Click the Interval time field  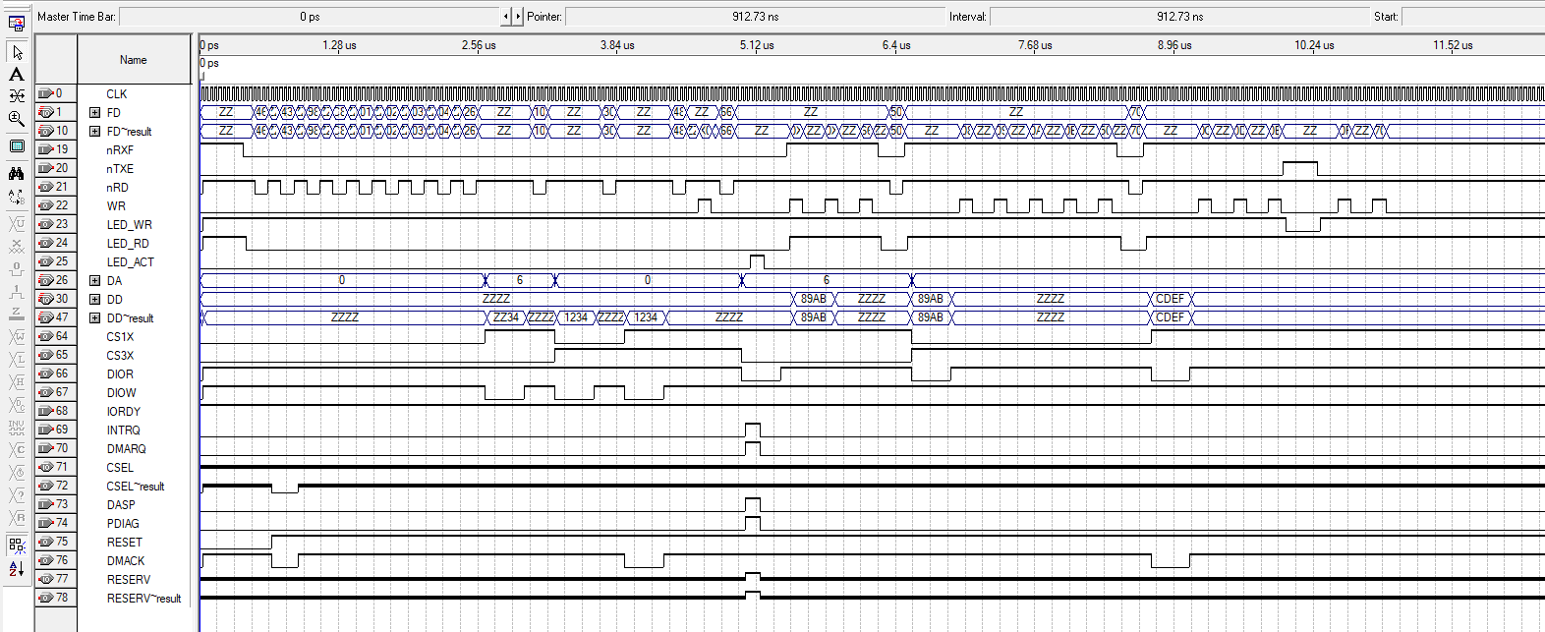[1179, 16]
